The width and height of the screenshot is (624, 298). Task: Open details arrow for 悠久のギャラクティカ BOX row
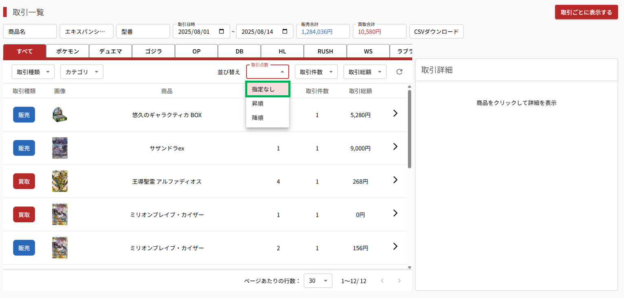pyautogui.click(x=395, y=114)
